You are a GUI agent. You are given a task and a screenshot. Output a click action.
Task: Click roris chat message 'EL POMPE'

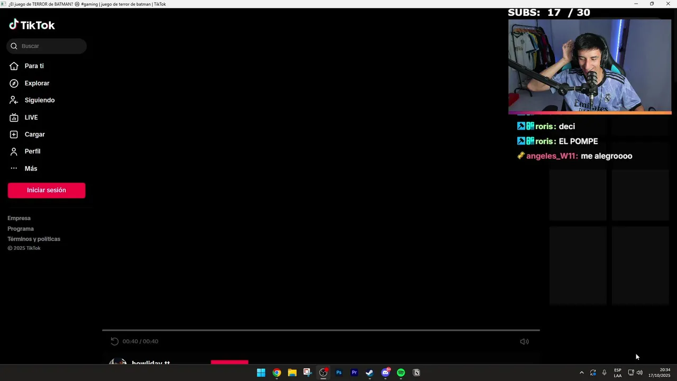click(x=578, y=141)
